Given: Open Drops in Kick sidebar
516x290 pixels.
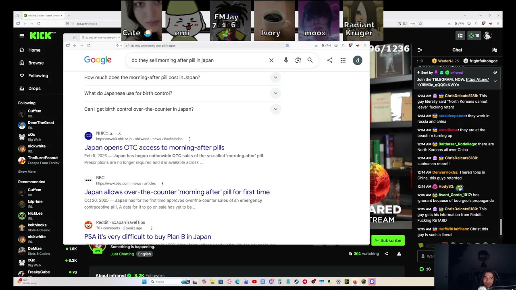Looking at the screenshot, I should [30, 89].
